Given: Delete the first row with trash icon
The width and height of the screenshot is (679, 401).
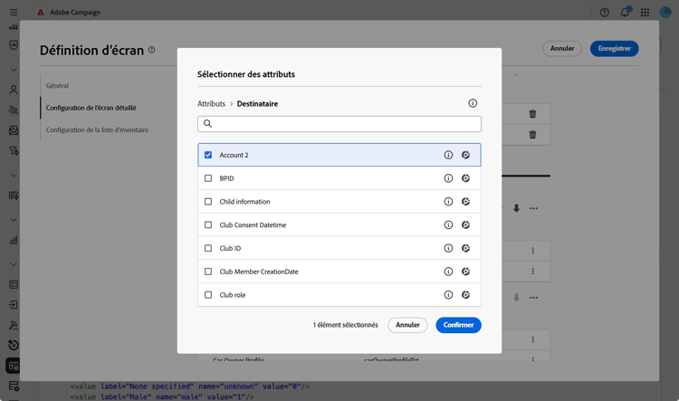Looking at the screenshot, I should click(x=532, y=114).
